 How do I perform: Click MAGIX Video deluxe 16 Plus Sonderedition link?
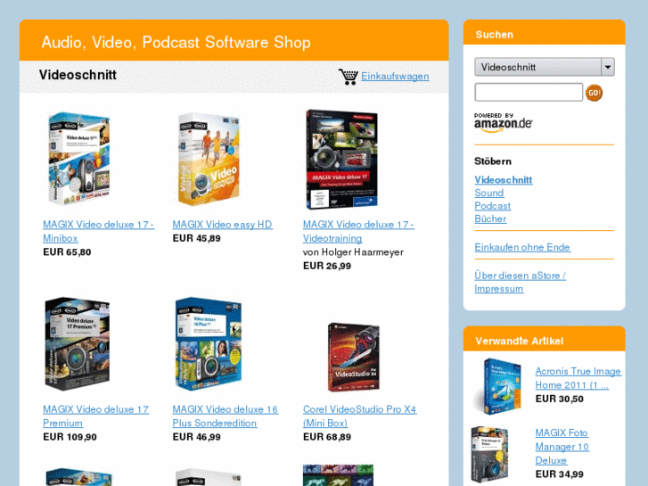pos(226,416)
